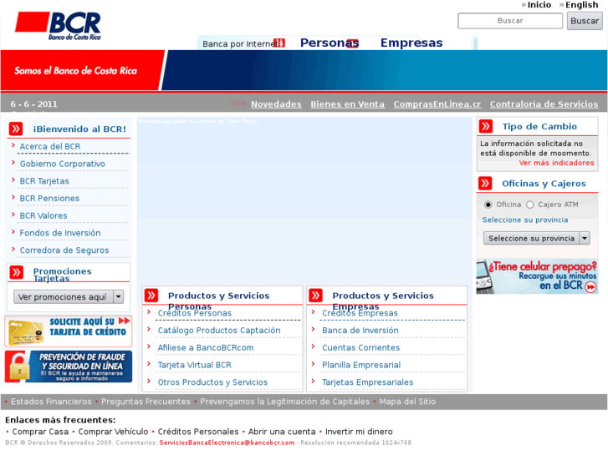Viewport: 608px width, 455px height.
Task: Open Cuentas Corrientes
Action: [360, 348]
